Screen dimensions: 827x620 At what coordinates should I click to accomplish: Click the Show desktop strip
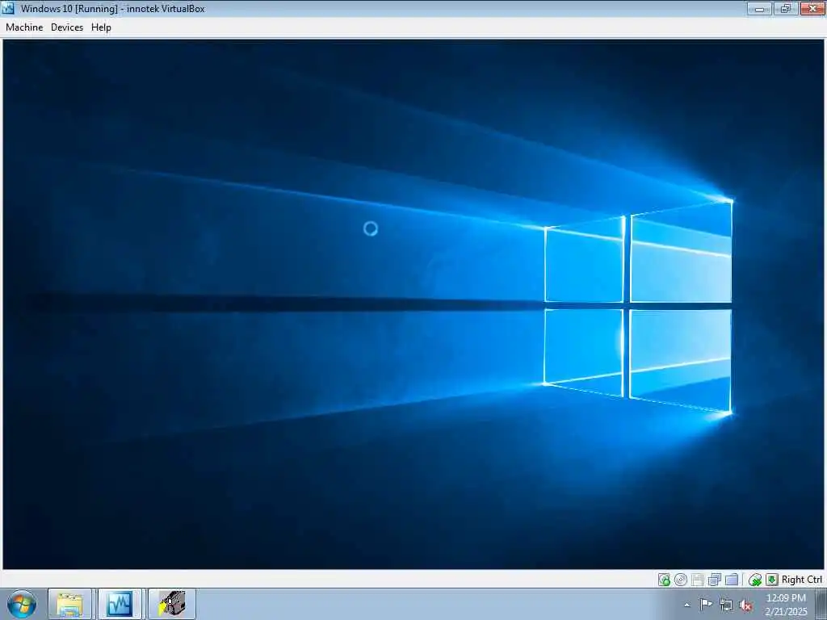[x=821, y=604]
